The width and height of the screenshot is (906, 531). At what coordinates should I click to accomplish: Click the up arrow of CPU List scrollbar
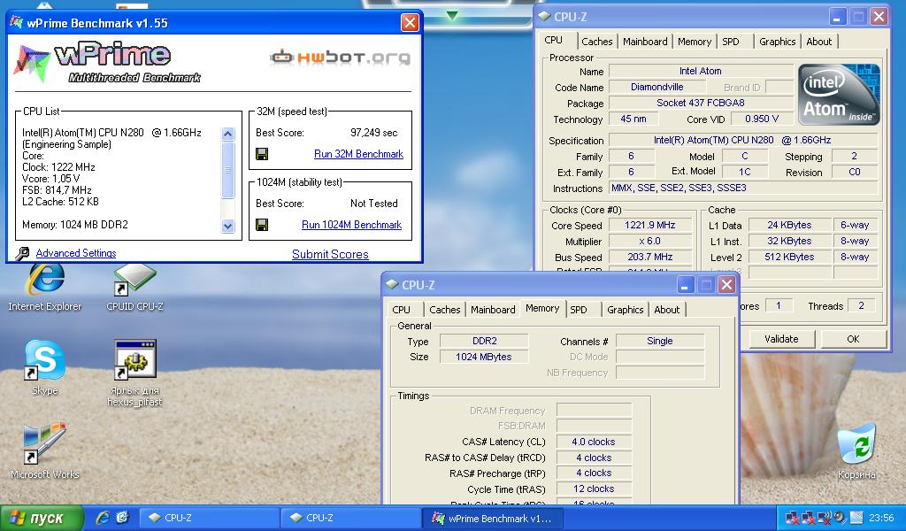pos(227,134)
